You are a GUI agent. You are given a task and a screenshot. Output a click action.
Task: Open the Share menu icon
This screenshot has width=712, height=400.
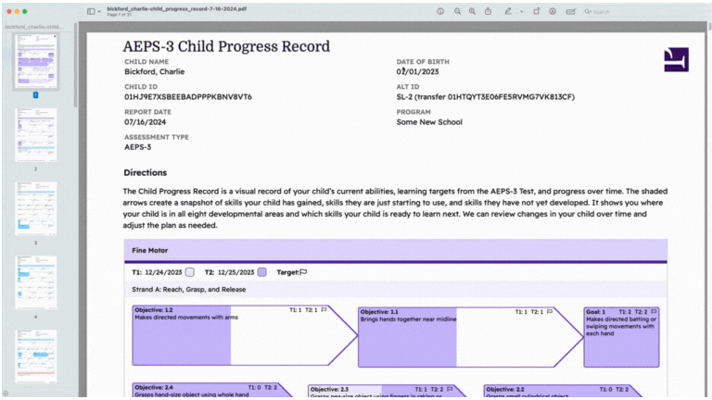pyautogui.click(x=488, y=11)
